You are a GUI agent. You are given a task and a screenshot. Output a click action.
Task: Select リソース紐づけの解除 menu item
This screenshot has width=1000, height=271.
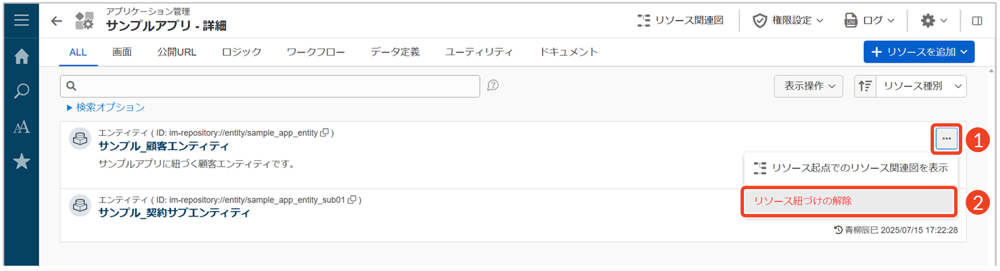click(849, 201)
